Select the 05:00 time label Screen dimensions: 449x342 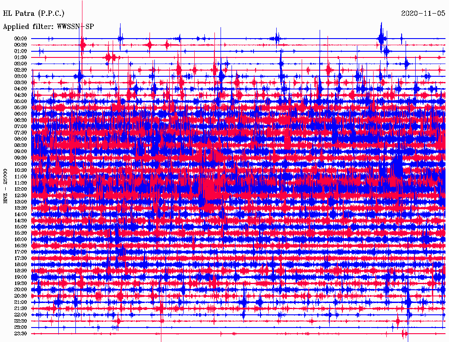[21, 101]
